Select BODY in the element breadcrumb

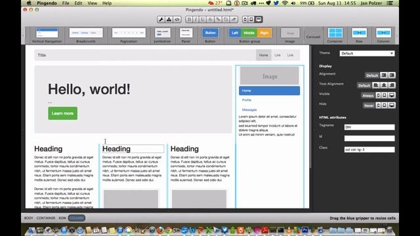coord(29,218)
